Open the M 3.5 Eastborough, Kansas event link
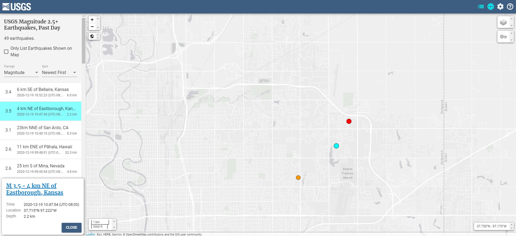516x236 pixels. tap(35, 189)
